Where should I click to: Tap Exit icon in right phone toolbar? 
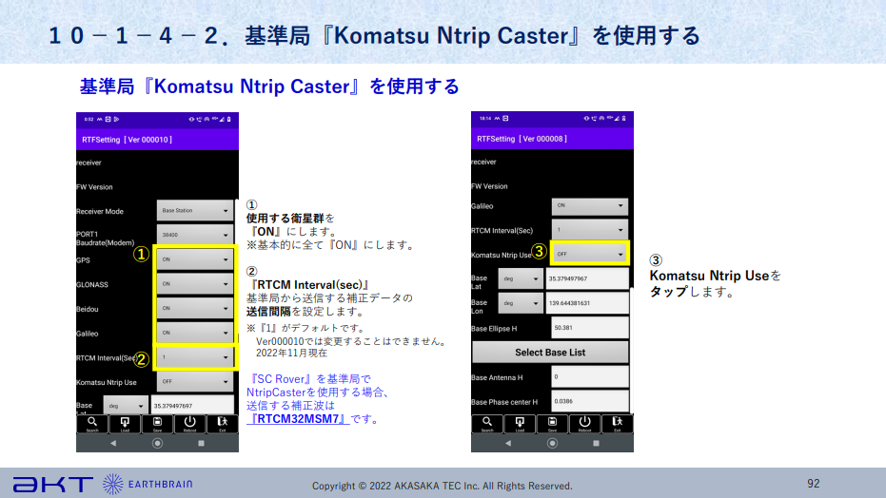[617, 424]
